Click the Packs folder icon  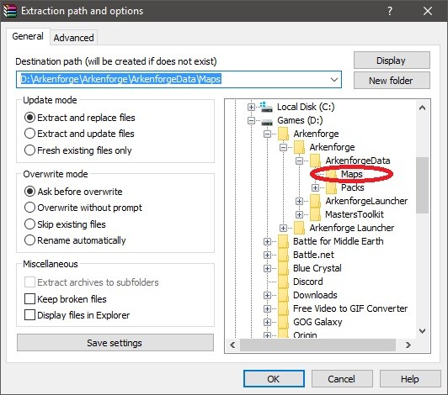click(332, 187)
